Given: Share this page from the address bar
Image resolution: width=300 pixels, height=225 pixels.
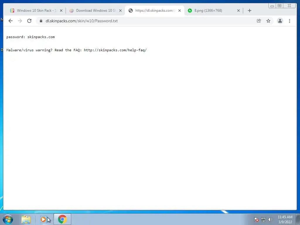Looking at the screenshot, I should coord(259,21).
